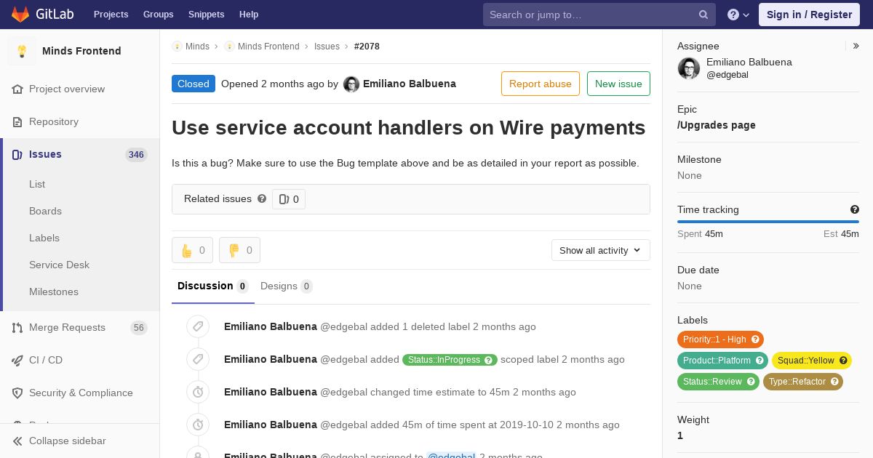Image resolution: width=873 pixels, height=458 pixels.
Task: Click Minds group icon in breadcrumb
Action: click(x=177, y=46)
